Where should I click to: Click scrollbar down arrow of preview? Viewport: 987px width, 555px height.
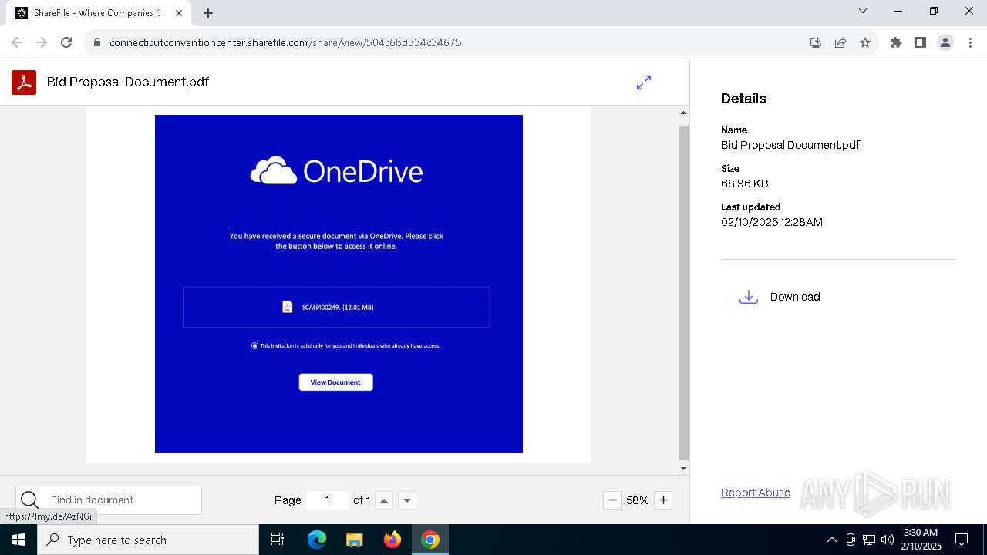click(683, 468)
